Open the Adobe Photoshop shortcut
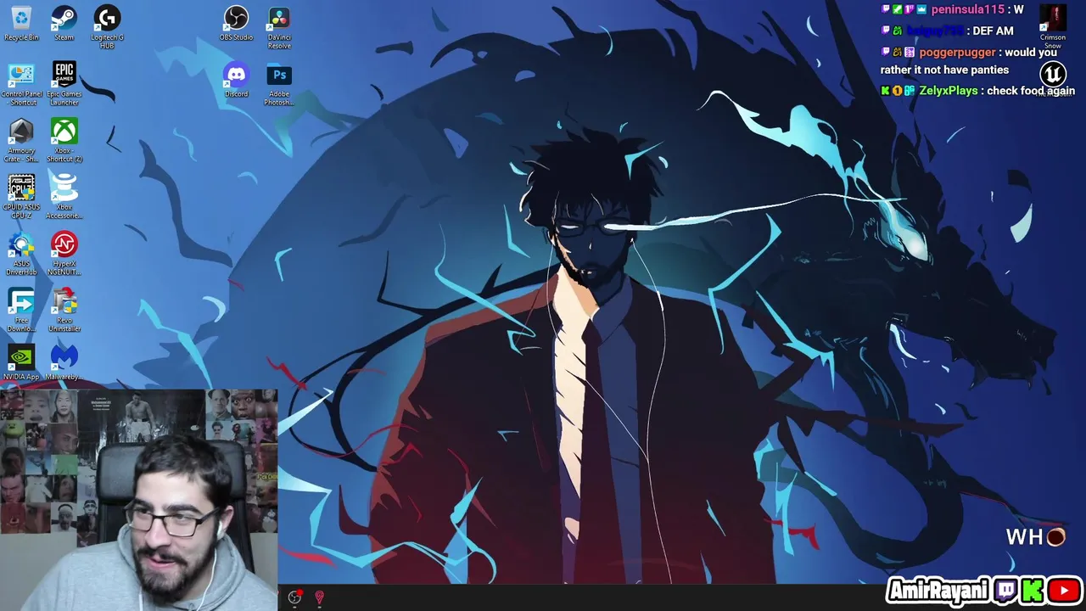This screenshot has height=611, width=1086. pos(279,84)
